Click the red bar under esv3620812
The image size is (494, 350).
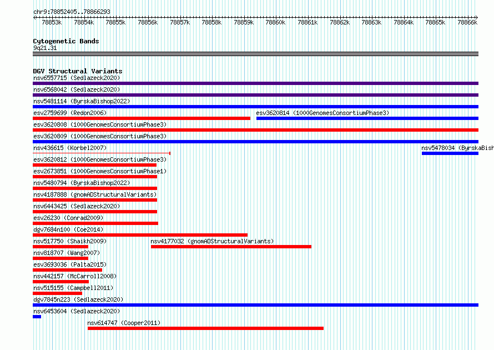click(94, 165)
